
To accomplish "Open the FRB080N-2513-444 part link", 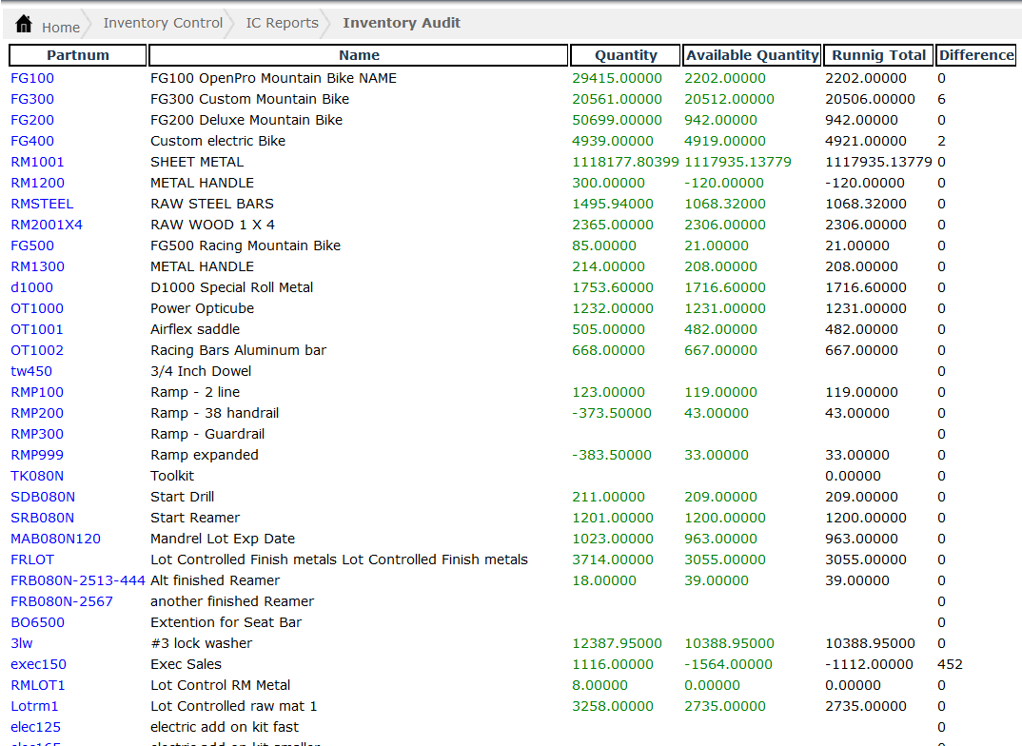I will pos(78,580).
